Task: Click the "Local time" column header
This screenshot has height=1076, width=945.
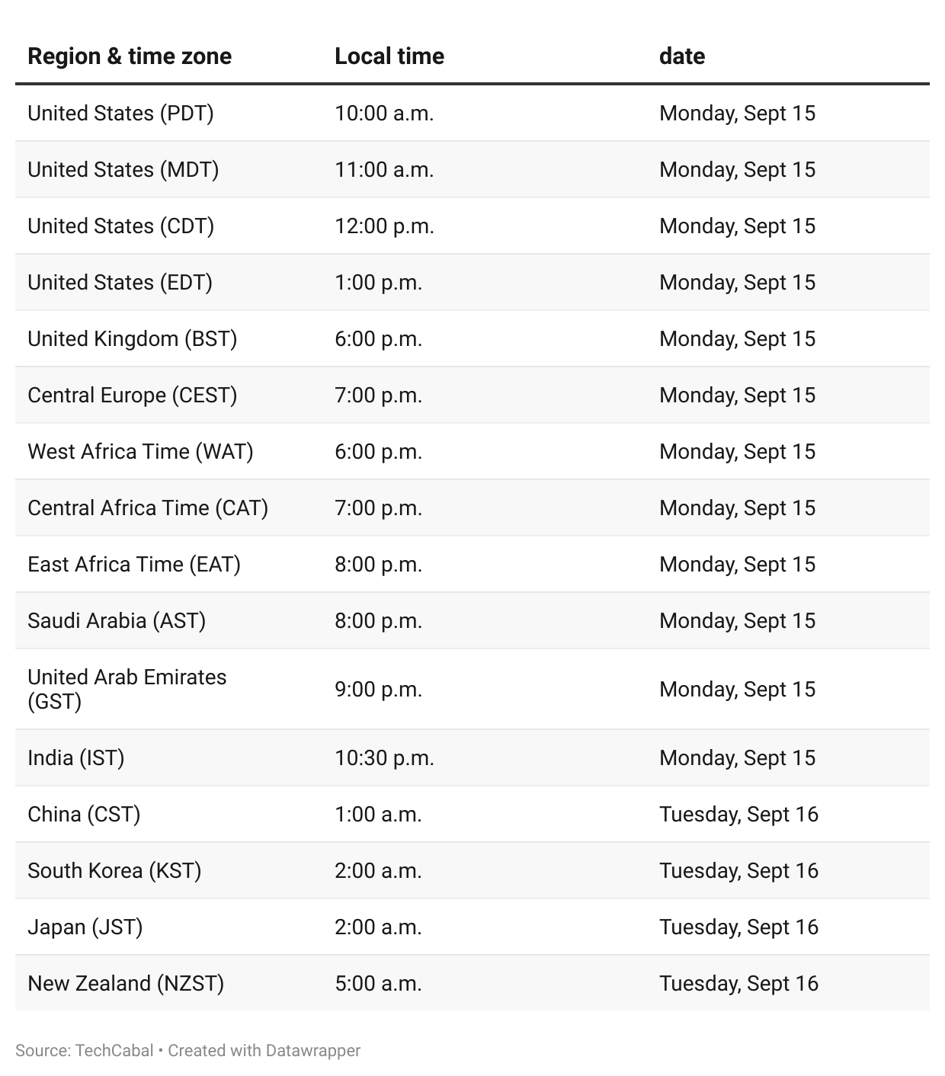Action: coord(389,56)
